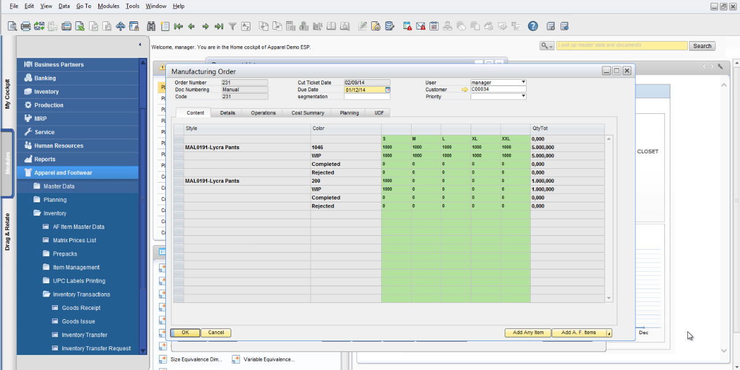Click the Print Preview toolbar icon
740x370 pixels.
click(12, 26)
